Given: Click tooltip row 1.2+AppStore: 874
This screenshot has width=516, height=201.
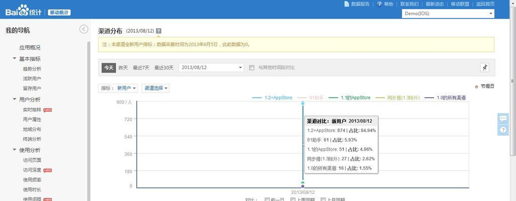Looking at the screenshot, I should click(341, 130).
